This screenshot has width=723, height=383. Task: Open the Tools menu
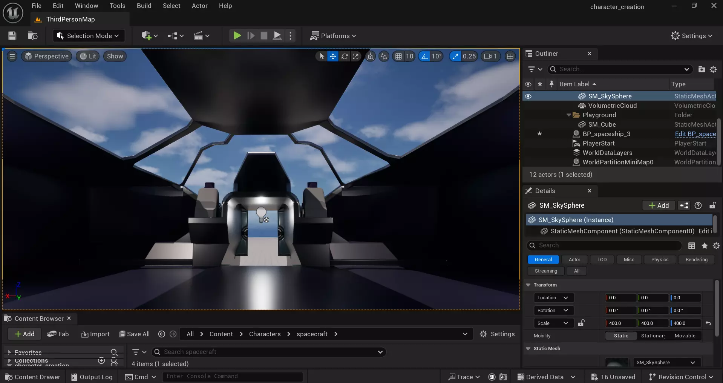click(x=117, y=6)
